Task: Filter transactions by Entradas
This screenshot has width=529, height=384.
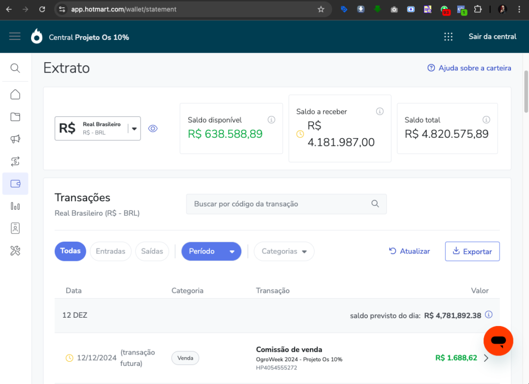Action: (x=111, y=251)
